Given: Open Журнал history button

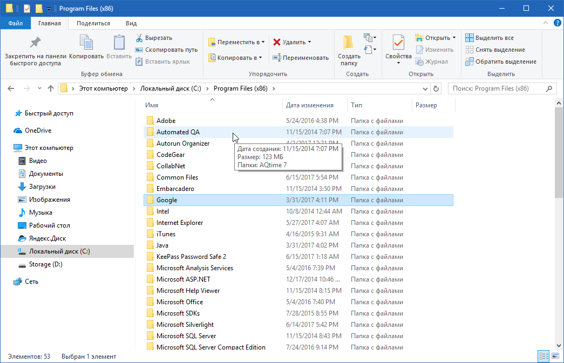Looking at the screenshot, I should [432, 61].
